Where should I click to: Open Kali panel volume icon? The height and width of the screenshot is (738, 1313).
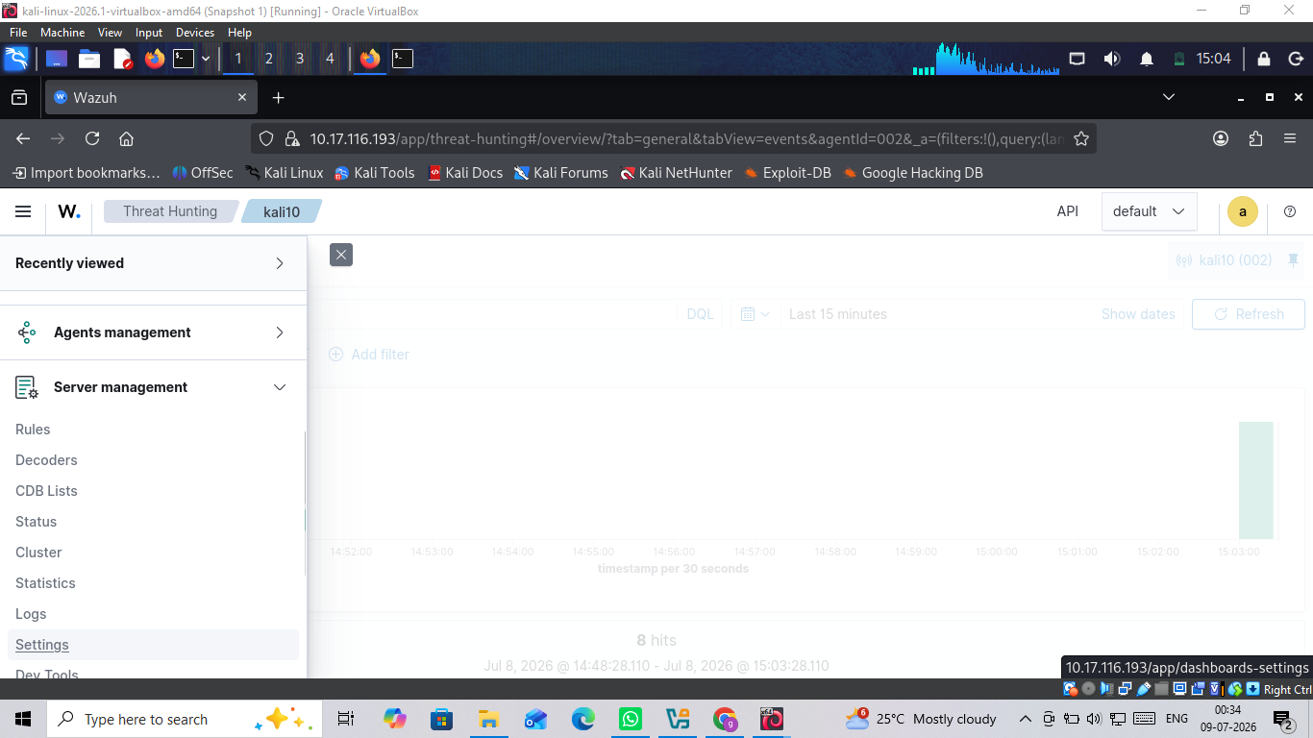click(1112, 59)
